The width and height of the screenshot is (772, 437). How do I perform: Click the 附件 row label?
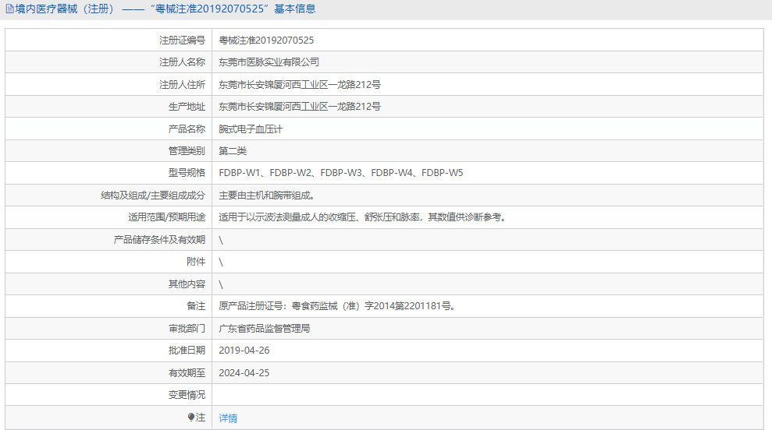(x=196, y=262)
